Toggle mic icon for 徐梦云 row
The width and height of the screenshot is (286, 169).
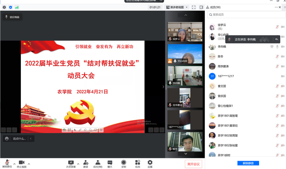(x=277, y=27)
